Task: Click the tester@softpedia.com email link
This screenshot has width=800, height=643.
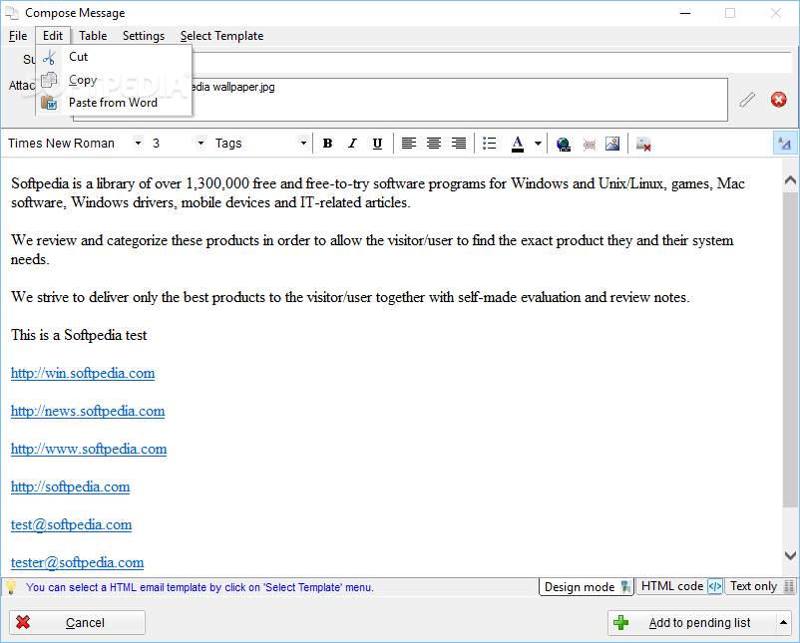Action: (77, 562)
